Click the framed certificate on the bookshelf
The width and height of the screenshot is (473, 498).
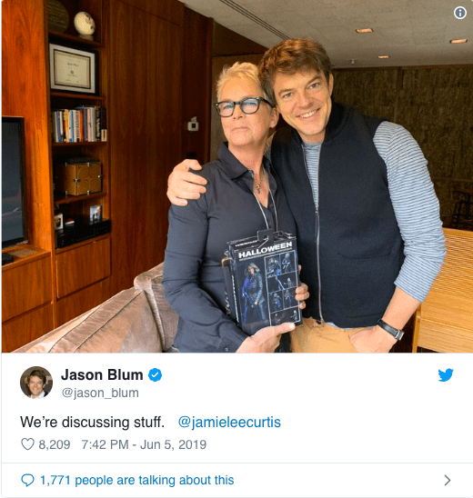click(x=73, y=68)
